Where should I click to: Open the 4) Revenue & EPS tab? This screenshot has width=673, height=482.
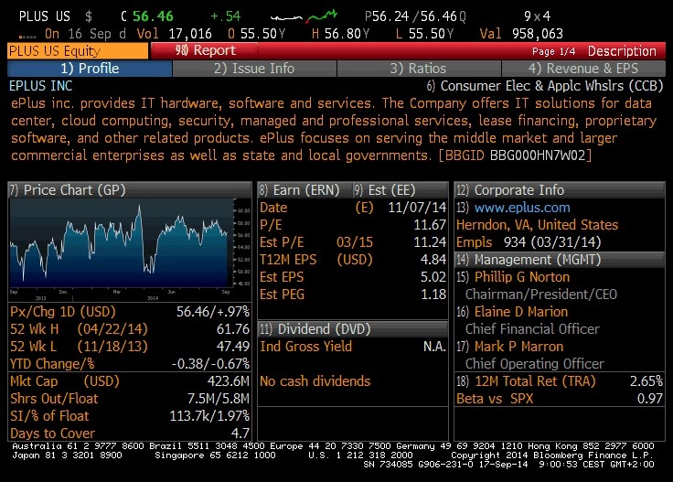(582, 69)
